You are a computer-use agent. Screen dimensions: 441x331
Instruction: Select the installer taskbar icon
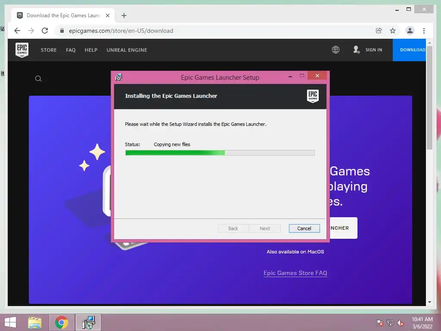88,322
